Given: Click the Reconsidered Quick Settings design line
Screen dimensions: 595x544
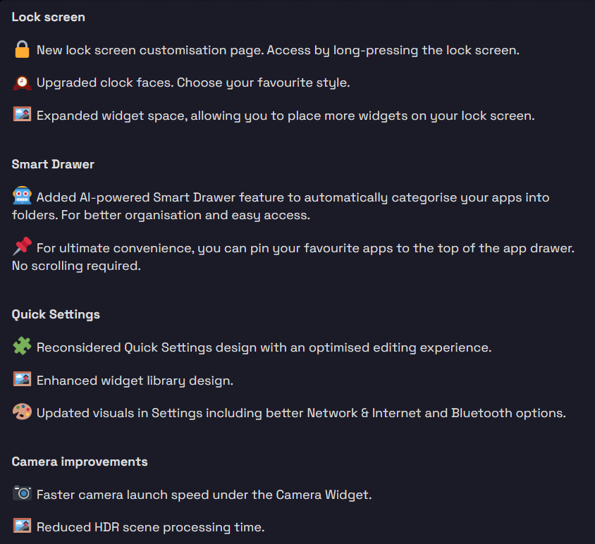Looking at the screenshot, I should point(264,347).
